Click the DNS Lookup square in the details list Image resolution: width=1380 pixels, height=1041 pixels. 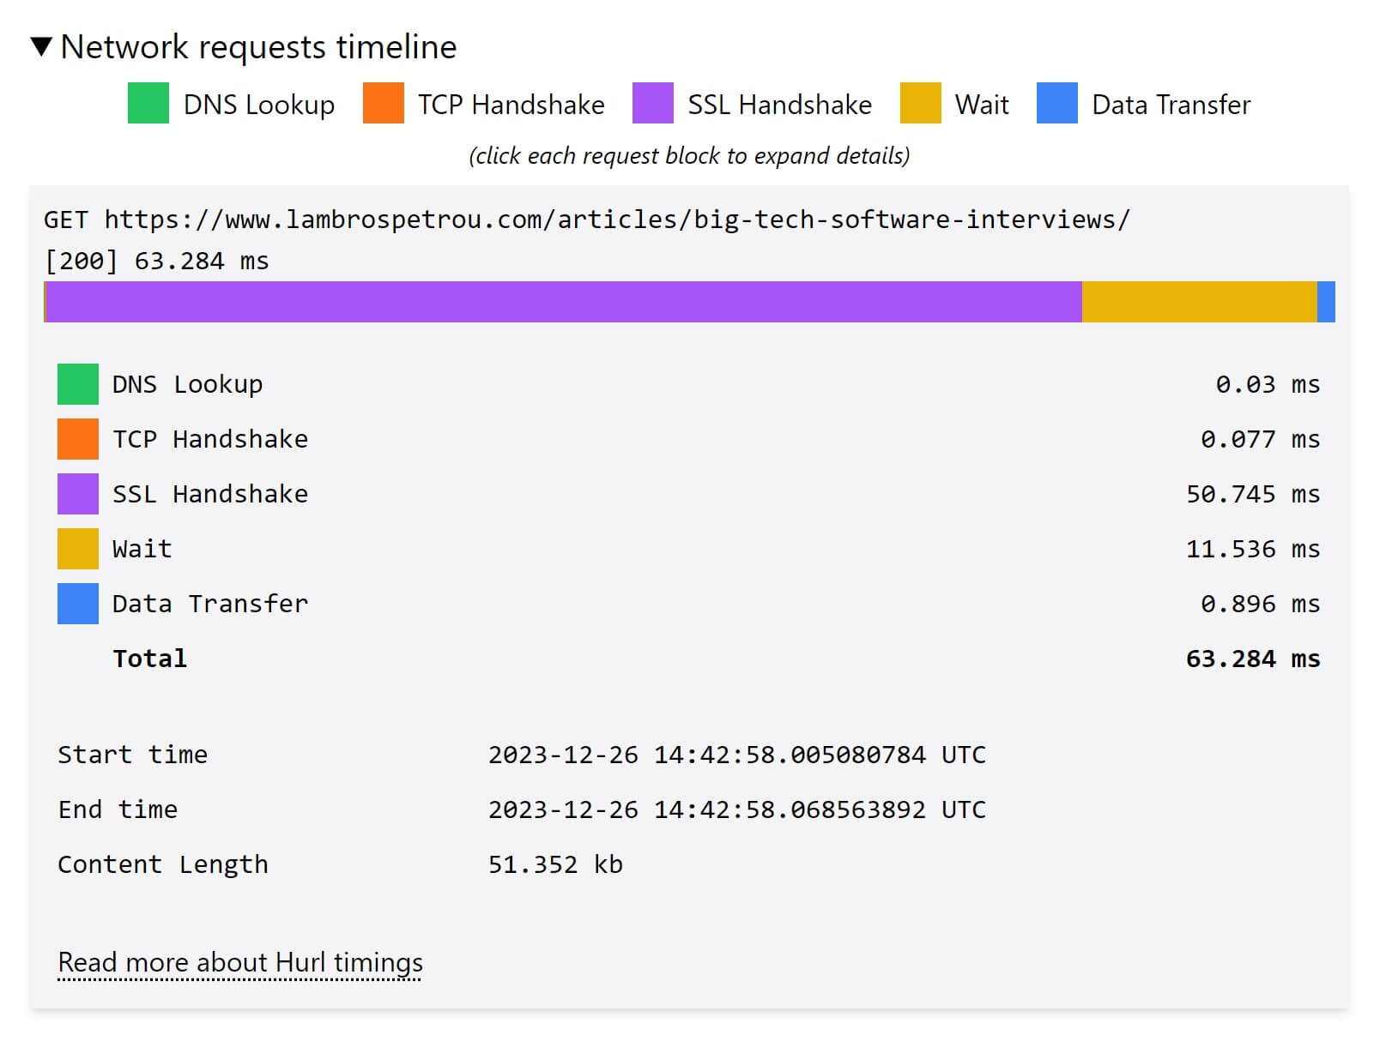(76, 384)
